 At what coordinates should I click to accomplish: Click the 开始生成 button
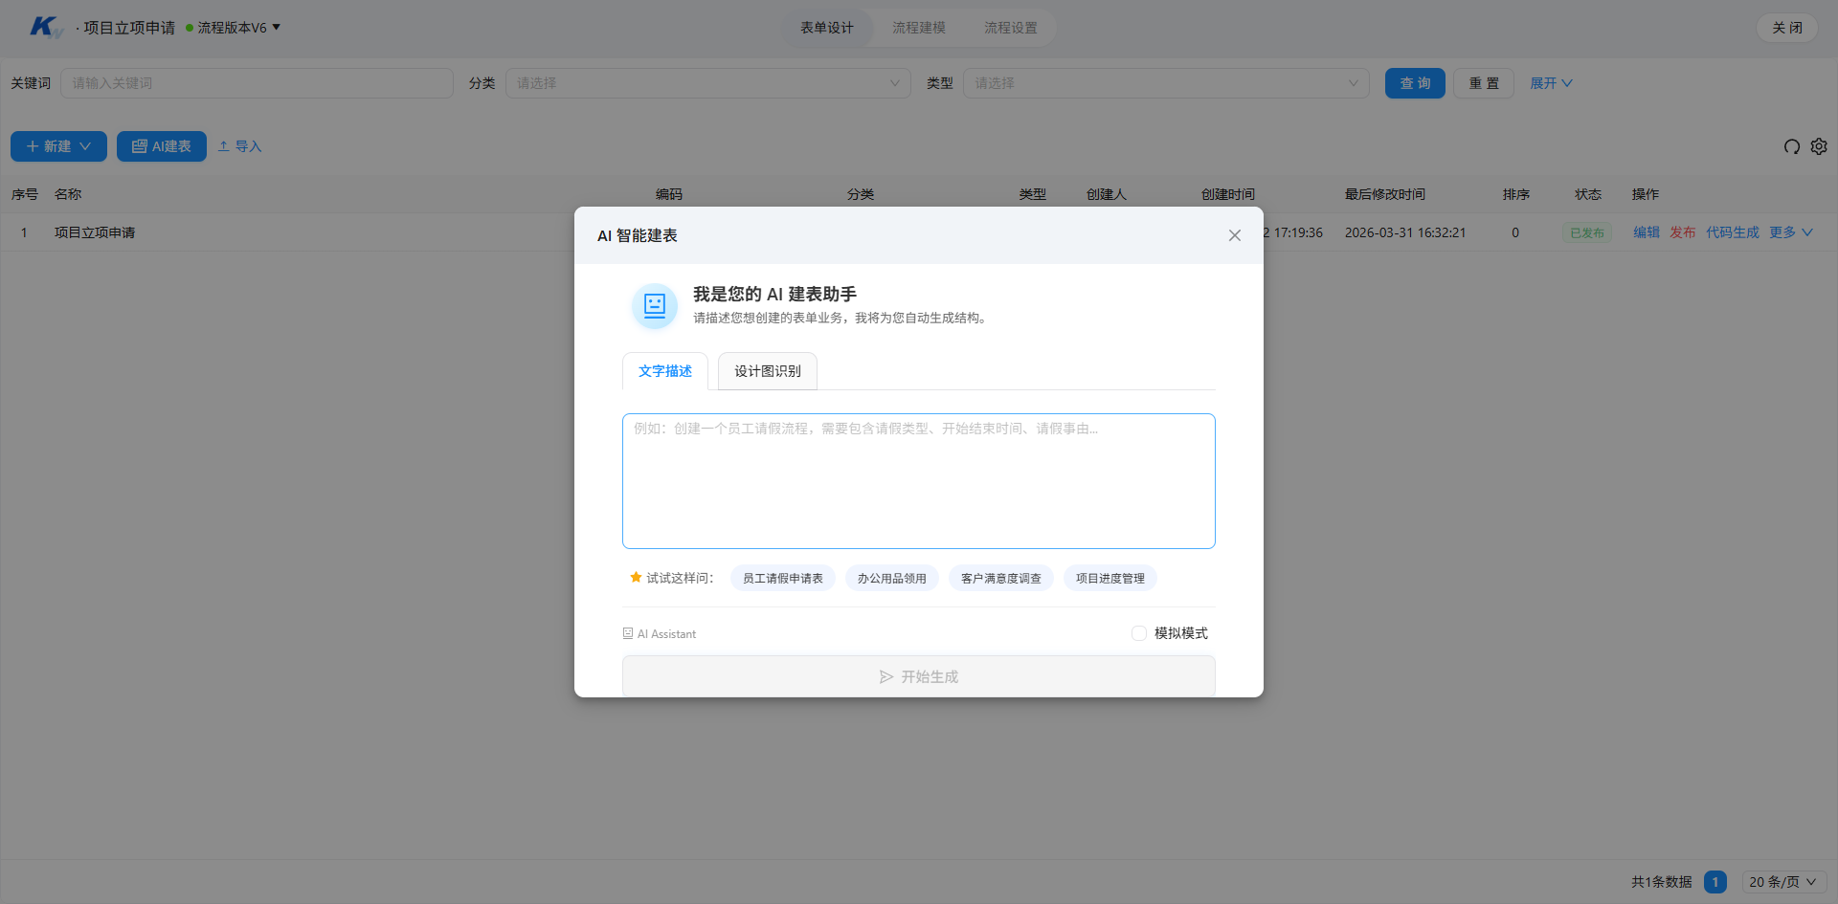click(919, 676)
